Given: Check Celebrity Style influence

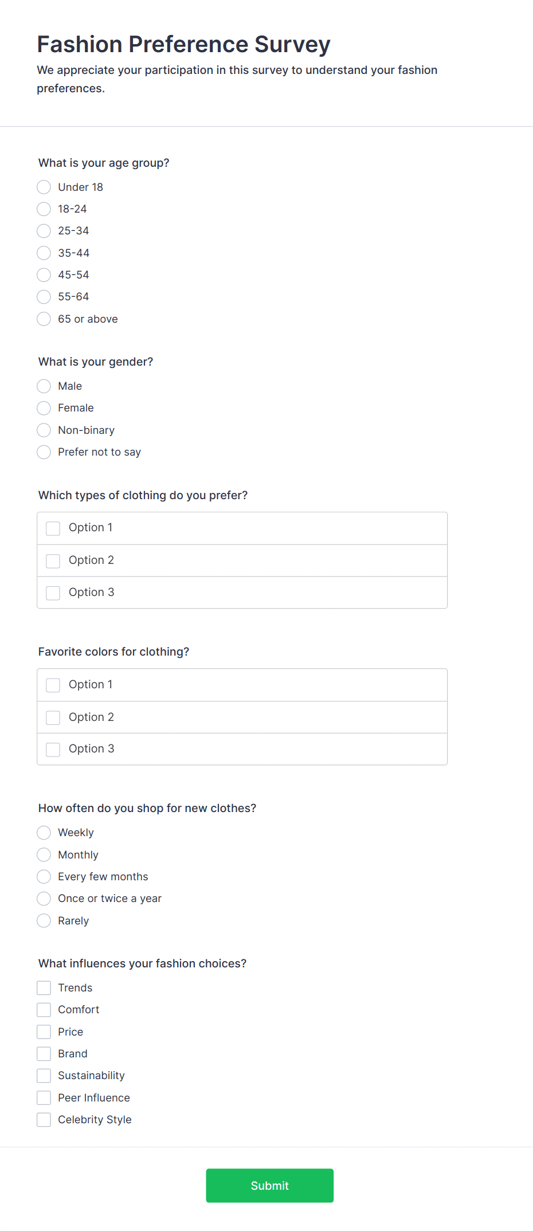Looking at the screenshot, I should coord(44,1120).
